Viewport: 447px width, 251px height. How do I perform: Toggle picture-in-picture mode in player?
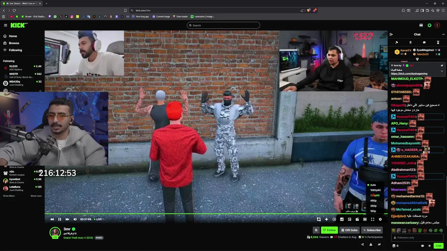(350, 219)
